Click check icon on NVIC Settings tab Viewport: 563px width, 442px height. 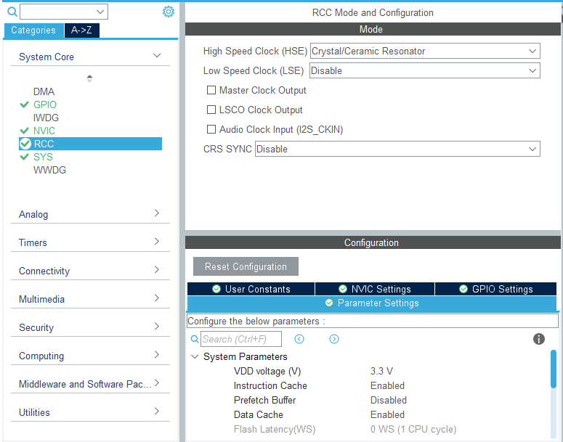(343, 289)
